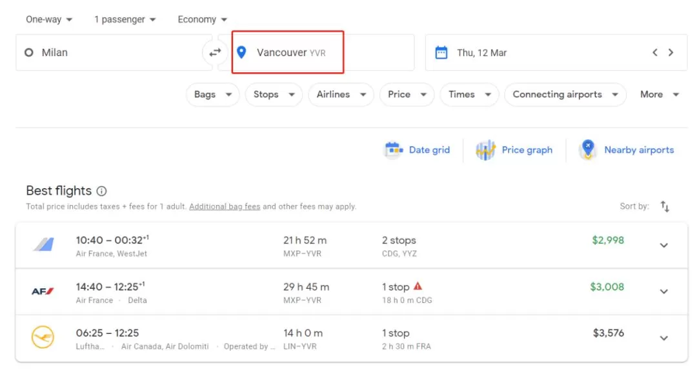
Task: Open the Connecting airports filter
Action: (565, 95)
